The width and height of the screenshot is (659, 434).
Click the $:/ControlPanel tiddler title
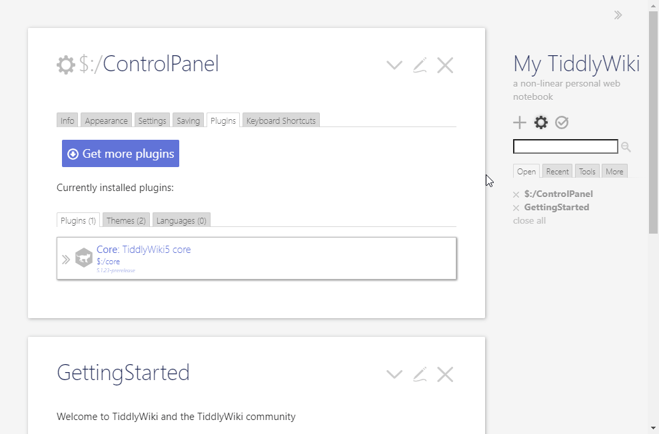coord(149,64)
